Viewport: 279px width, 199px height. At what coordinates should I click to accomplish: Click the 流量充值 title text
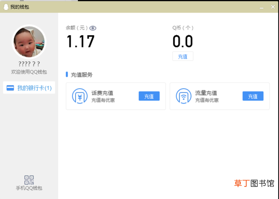tap(206, 93)
